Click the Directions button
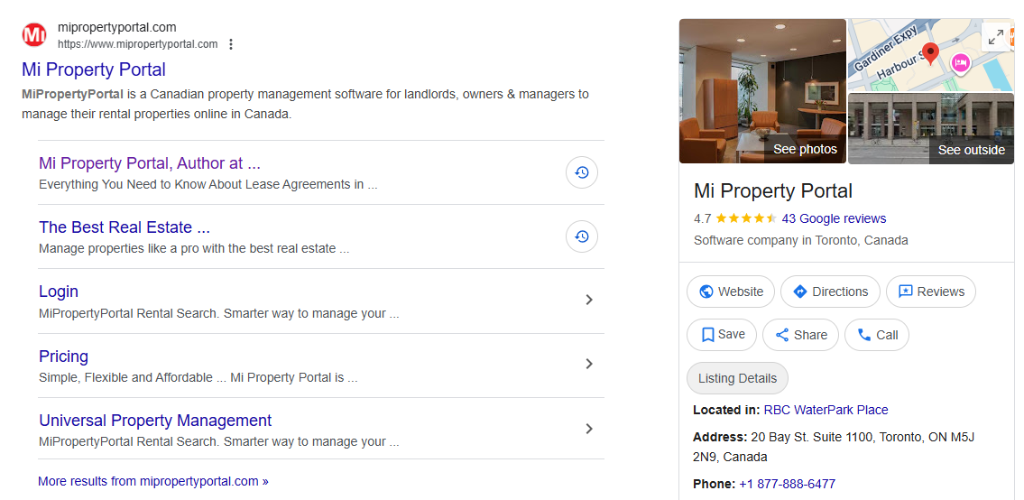The width and height of the screenshot is (1024, 500). 830,292
